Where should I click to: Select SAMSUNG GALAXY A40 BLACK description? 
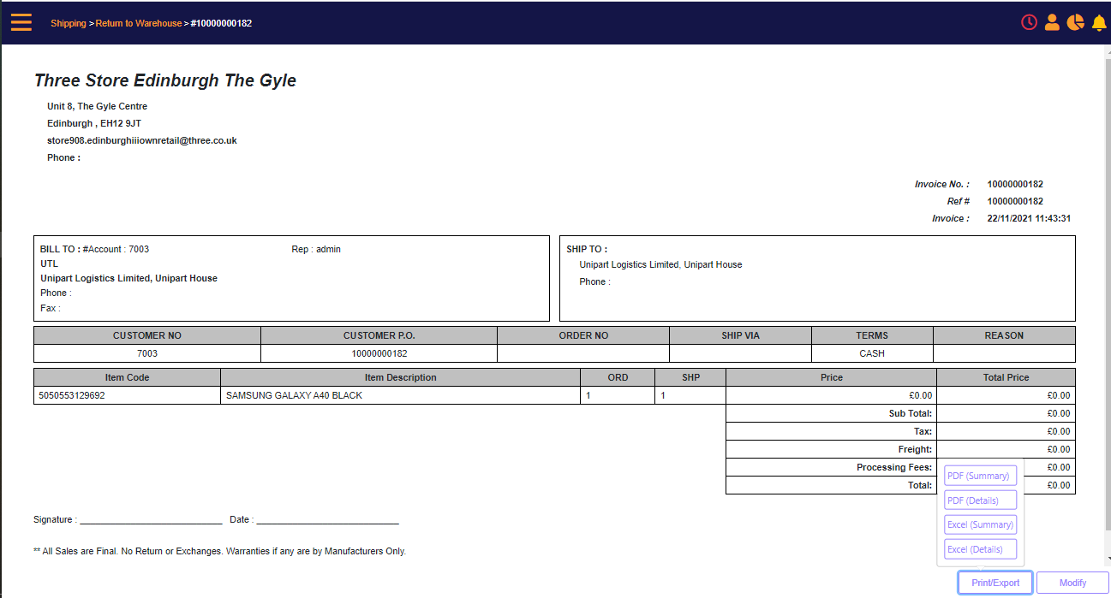click(294, 396)
